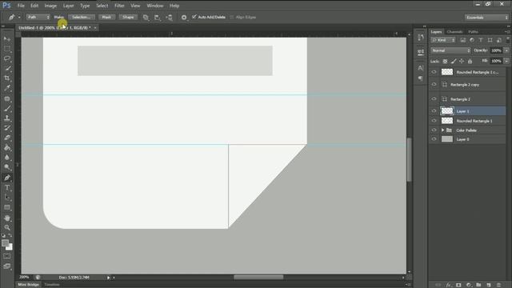The height and width of the screenshot is (288, 512).
Task: Open the layer filter Kind dropdown
Action: (x=443, y=40)
